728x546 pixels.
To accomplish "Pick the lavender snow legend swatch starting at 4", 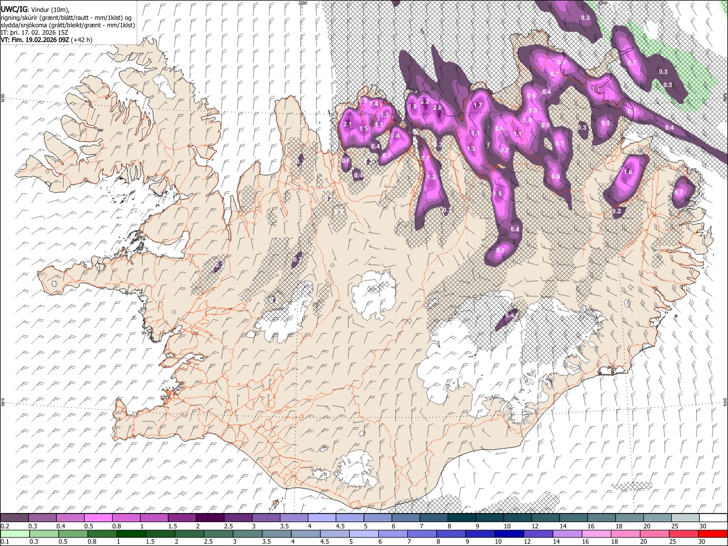I will (321, 518).
